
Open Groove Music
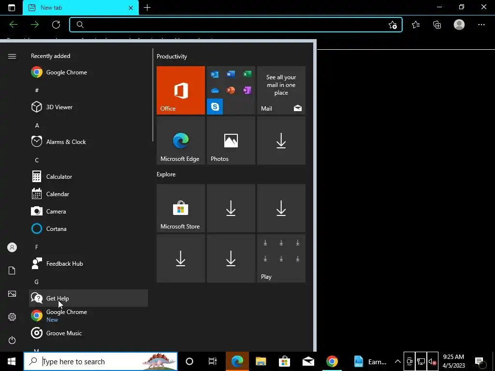pos(88,333)
